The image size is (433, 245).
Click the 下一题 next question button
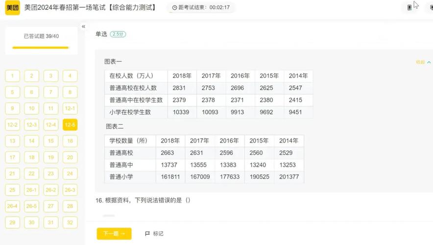click(x=114, y=234)
